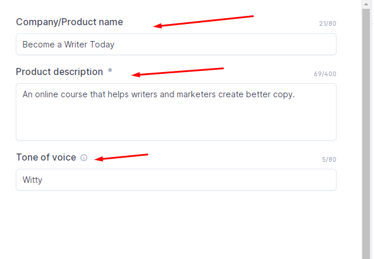Click the red arrow pointing at Product description
This screenshot has width=374, height=259.
point(178,71)
